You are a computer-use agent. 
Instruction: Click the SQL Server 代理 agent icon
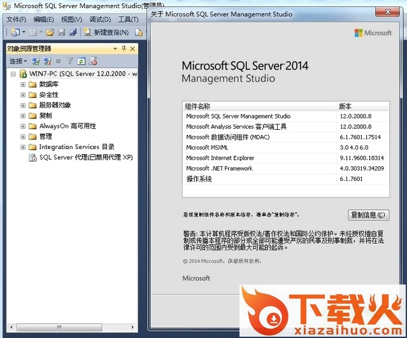pos(32,157)
